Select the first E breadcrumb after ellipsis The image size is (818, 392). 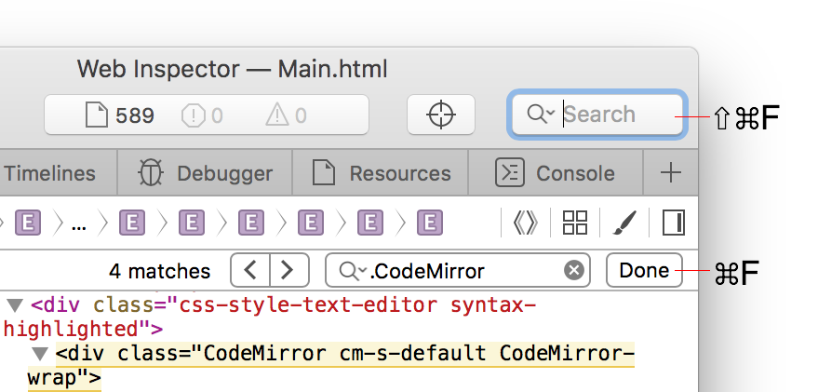[x=132, y=223]
